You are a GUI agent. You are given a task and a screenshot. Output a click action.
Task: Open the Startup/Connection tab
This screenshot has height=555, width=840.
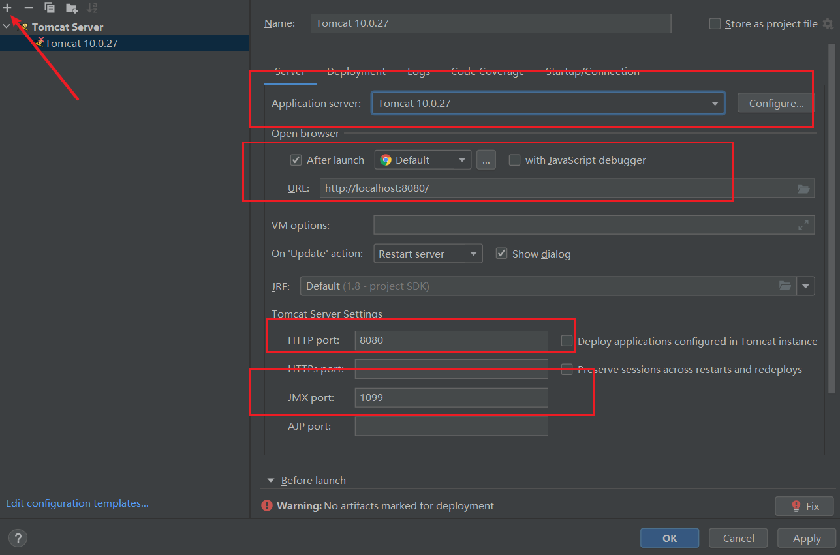(x=592, y=72)
